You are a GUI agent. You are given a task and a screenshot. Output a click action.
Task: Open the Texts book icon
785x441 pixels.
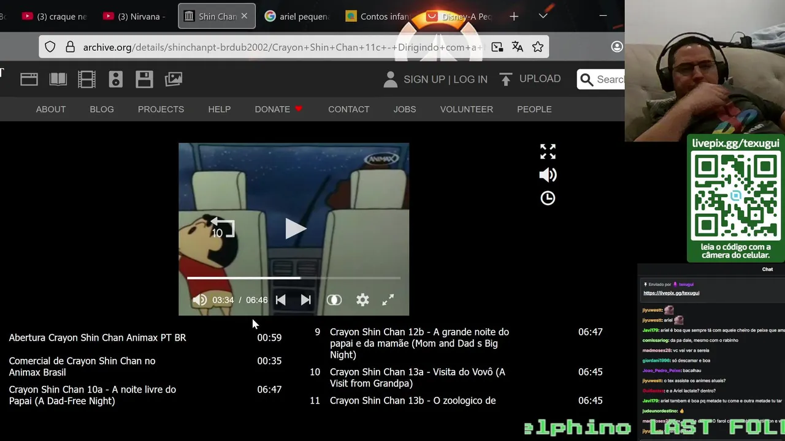tap(58, 79)
